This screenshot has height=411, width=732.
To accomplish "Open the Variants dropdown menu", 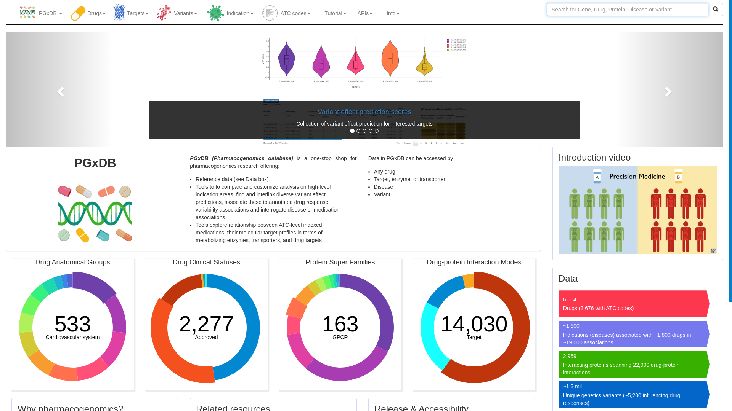I will pos(185,13).
